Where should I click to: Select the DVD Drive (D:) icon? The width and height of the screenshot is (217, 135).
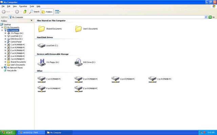coord(78,62)
